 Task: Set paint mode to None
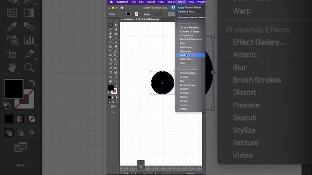pyautogui.click(x=117, y=97)
